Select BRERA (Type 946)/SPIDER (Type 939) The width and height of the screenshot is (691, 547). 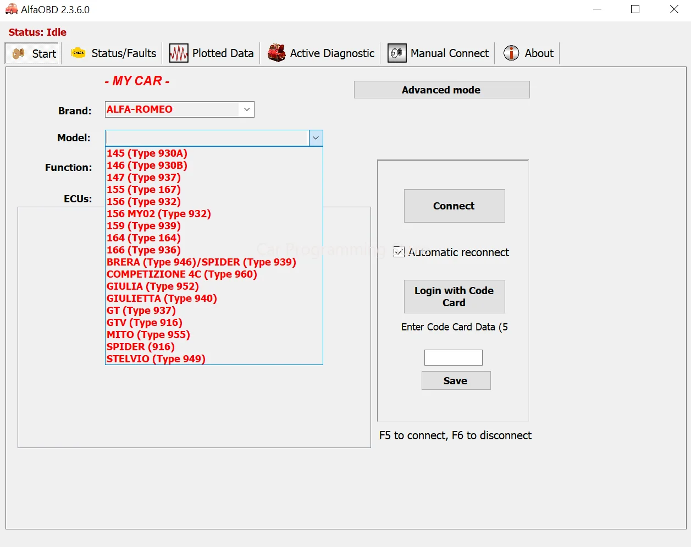[214, 262]
